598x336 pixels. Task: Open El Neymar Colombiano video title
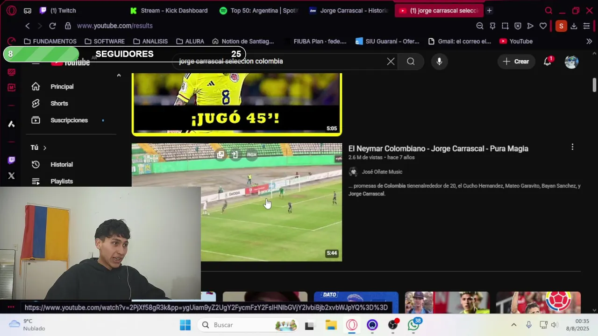(438, 148)
